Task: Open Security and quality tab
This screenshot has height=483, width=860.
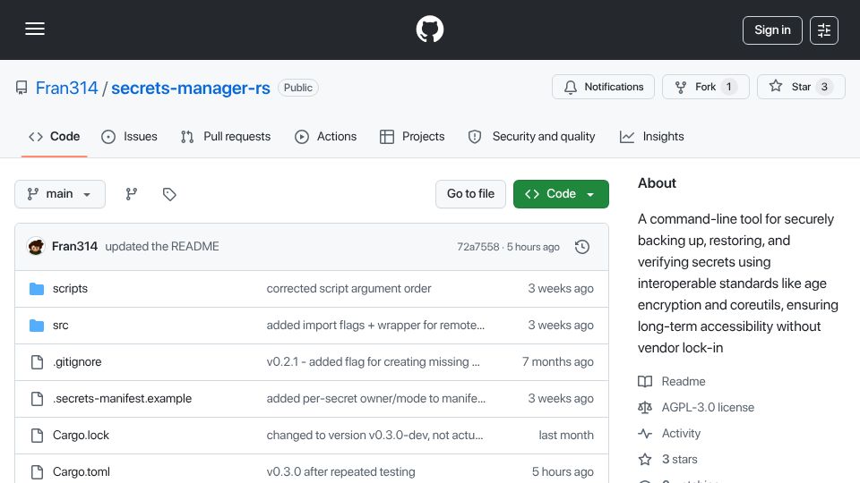Action: pos(531,136)
